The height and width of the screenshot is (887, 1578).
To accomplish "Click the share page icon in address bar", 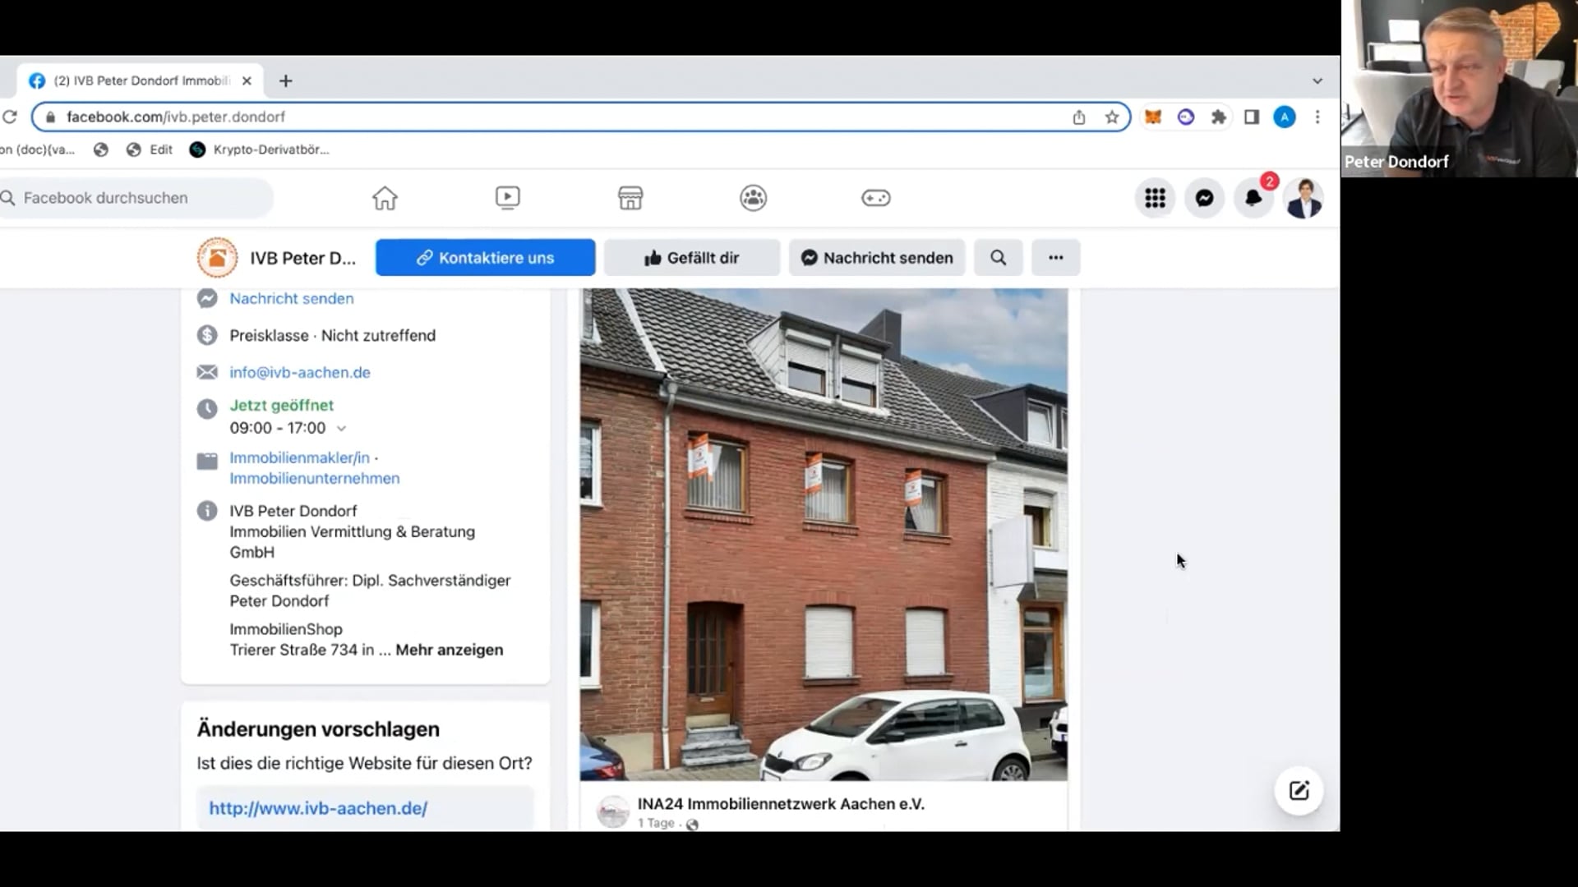I will tap(1079, 117).
